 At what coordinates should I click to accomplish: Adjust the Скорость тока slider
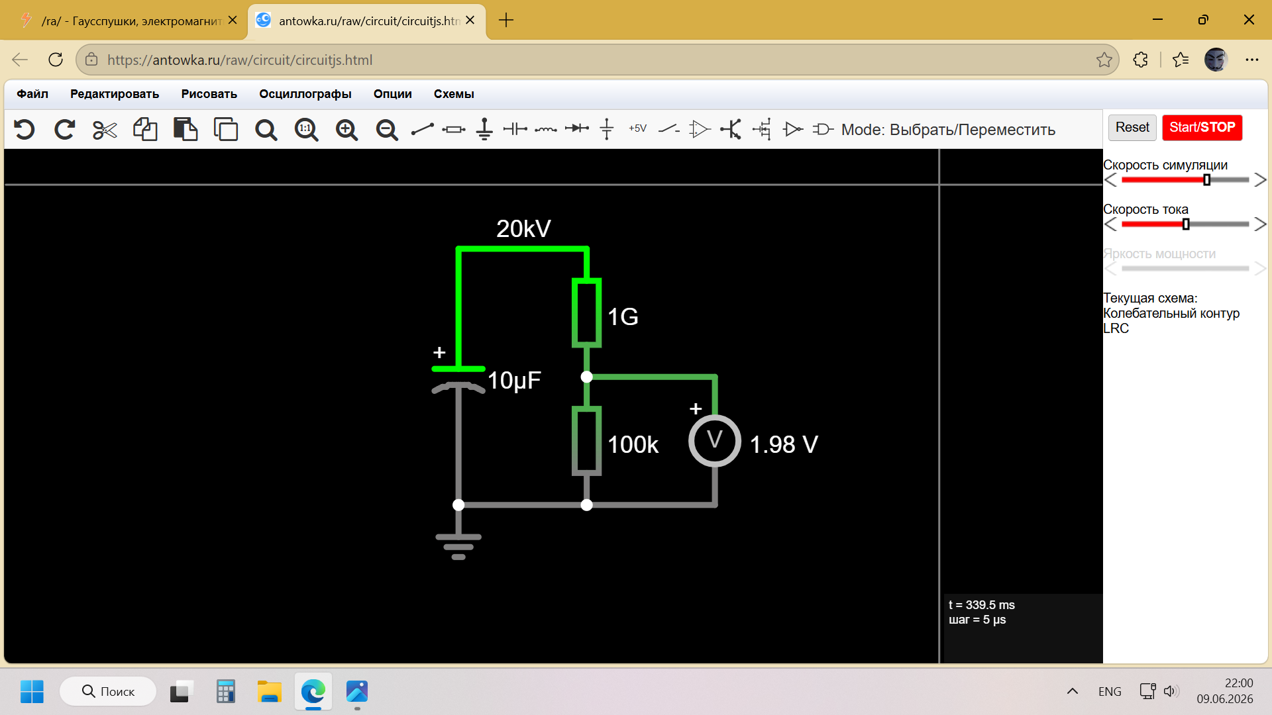[x=1185, y=224]
